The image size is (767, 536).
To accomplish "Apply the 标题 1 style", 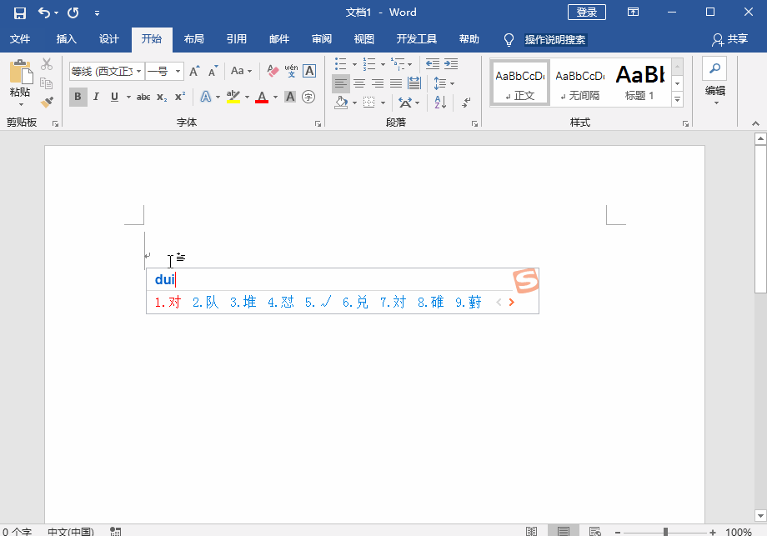I will tap(640, 83).
